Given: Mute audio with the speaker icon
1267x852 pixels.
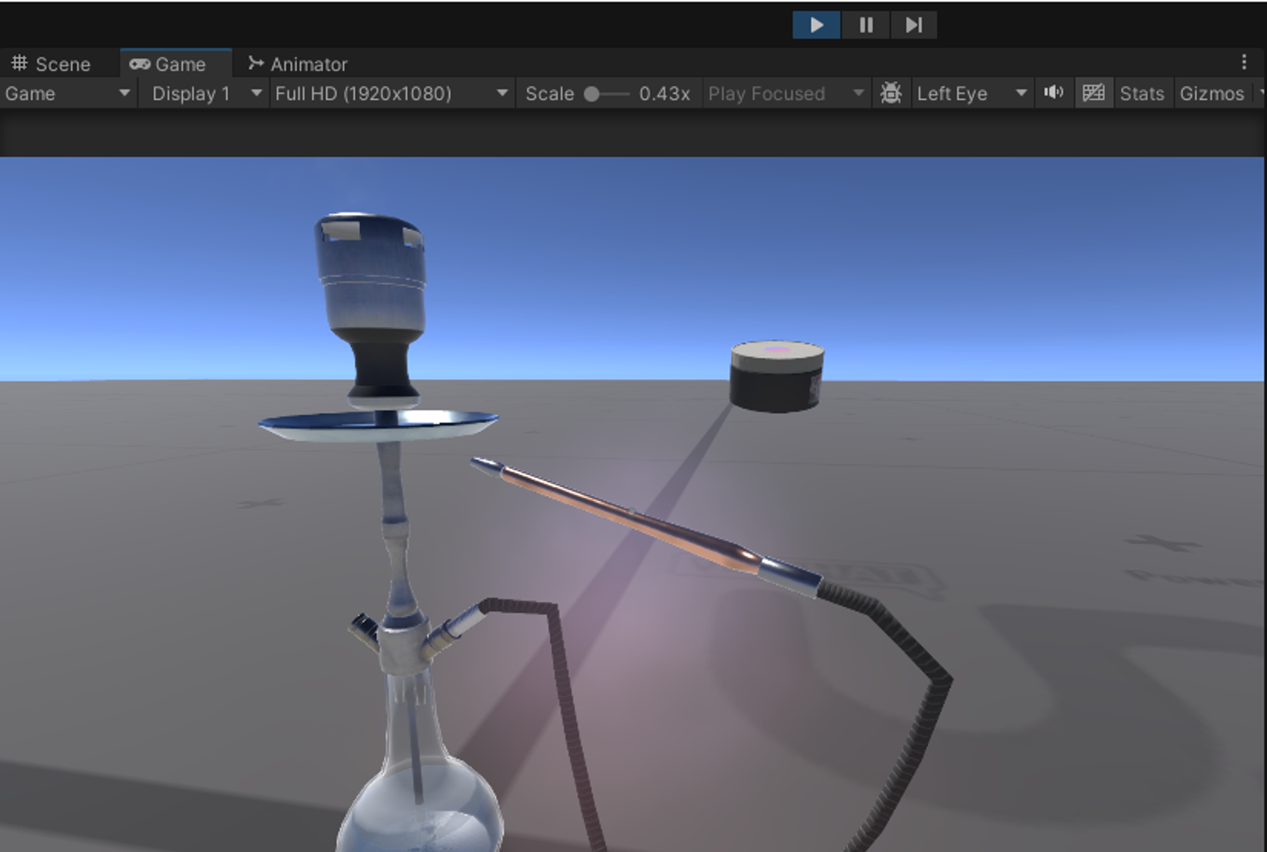Looking at the screenshot, I should click(x=1053, y=93).
